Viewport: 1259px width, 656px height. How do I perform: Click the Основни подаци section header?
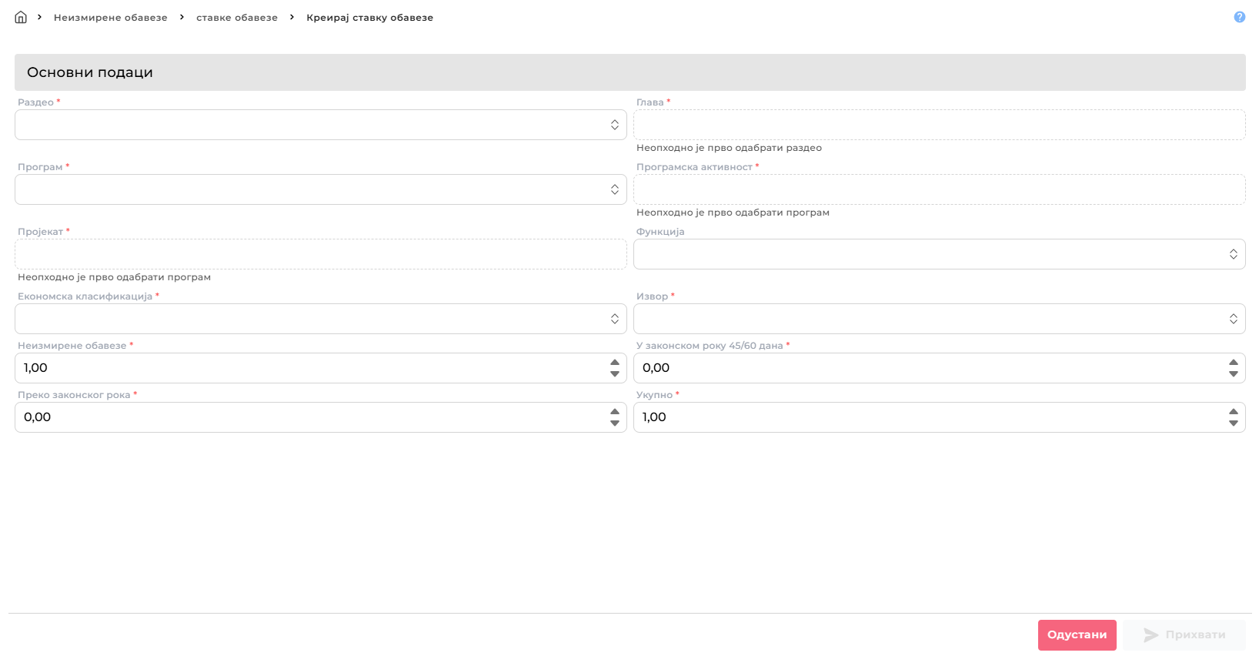click(x=630, y=72)
